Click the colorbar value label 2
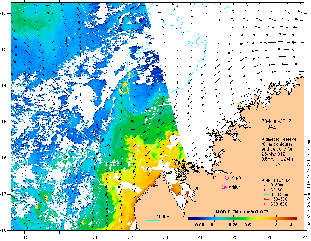The height and width of the screenshot is (241, 311). (276, 225)
